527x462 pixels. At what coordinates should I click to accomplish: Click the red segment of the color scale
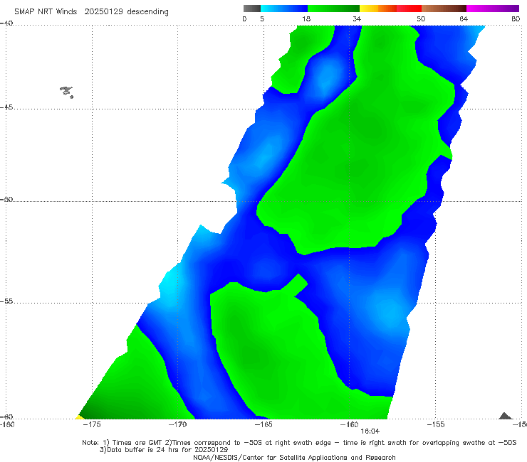pos(409,9)
